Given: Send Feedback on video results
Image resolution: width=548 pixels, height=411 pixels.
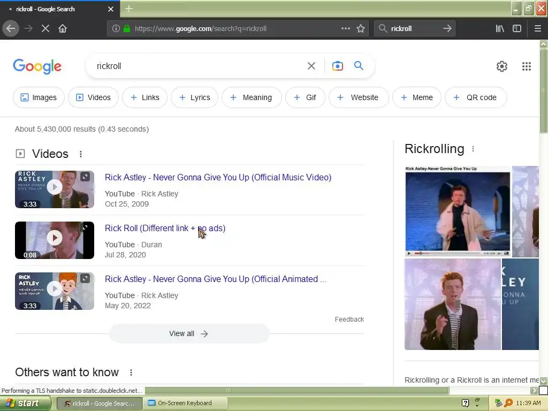Looking at the screenshot, I should [349, 319].
